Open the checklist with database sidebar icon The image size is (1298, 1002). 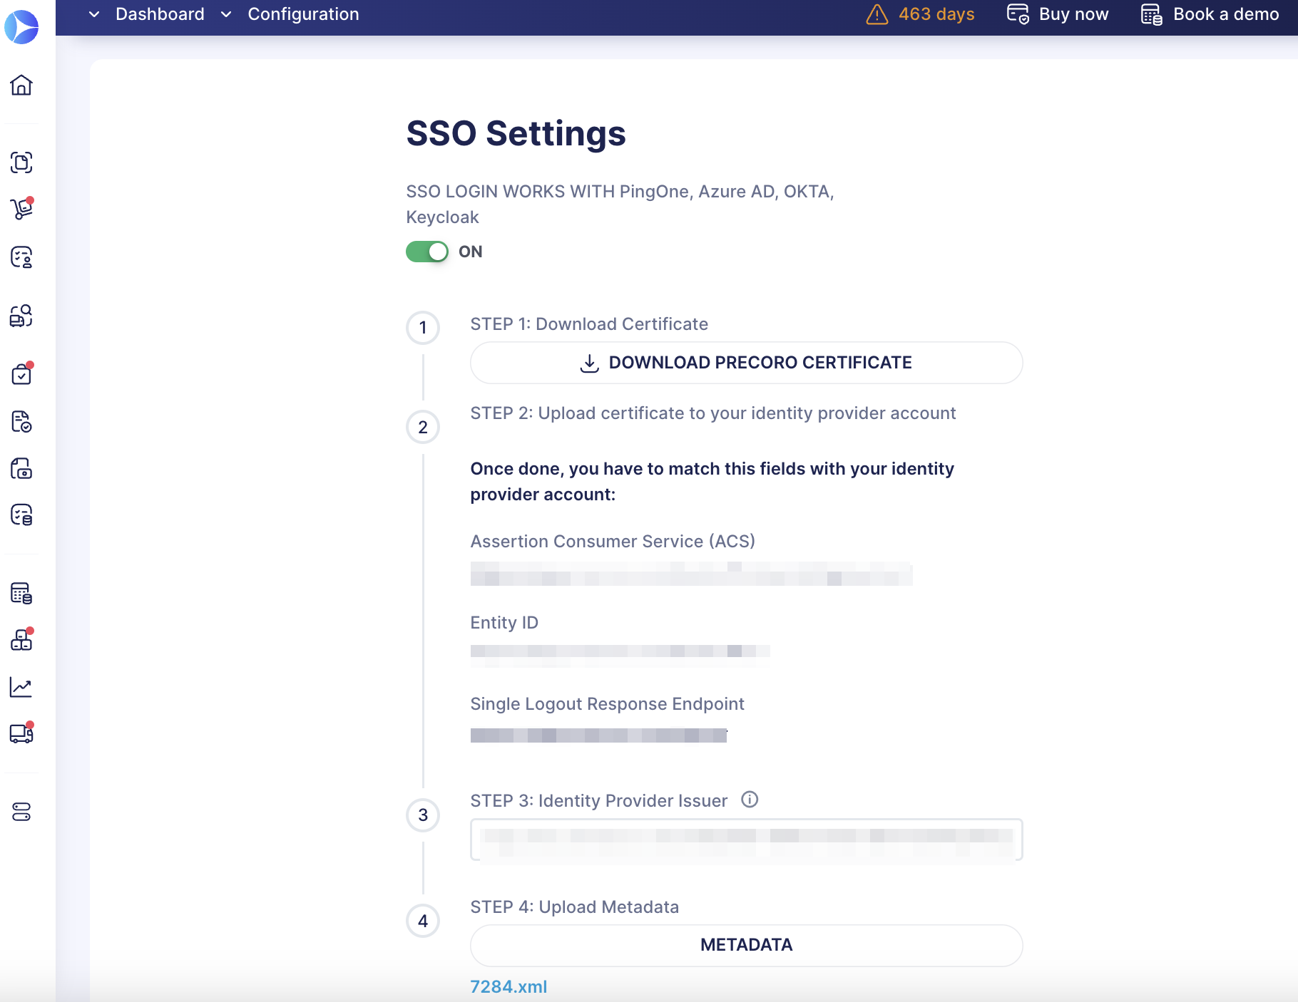tap(21, 515)
